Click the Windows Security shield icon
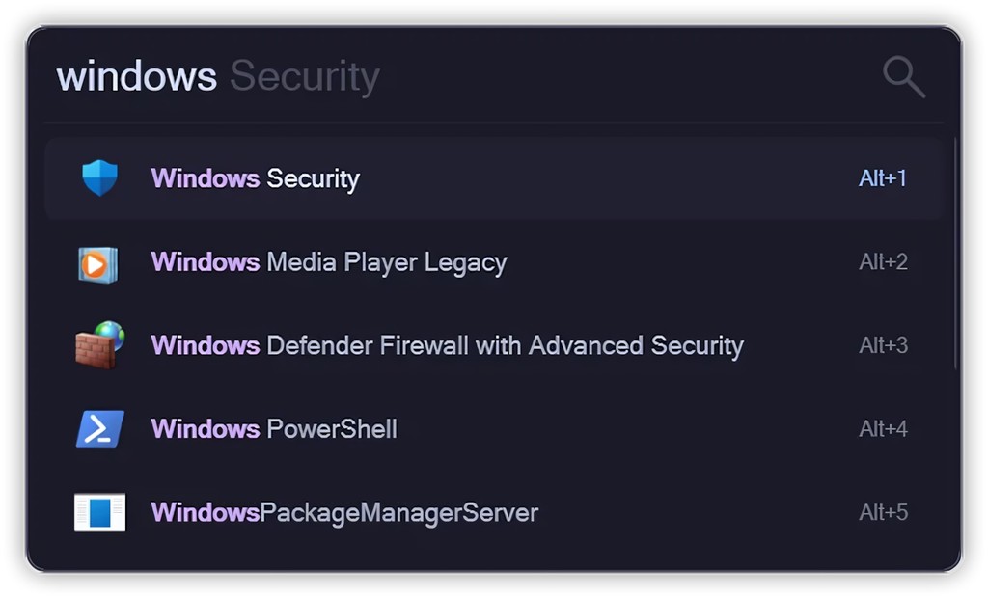Viewport: 988px width, 598px height. click(100, 178)
